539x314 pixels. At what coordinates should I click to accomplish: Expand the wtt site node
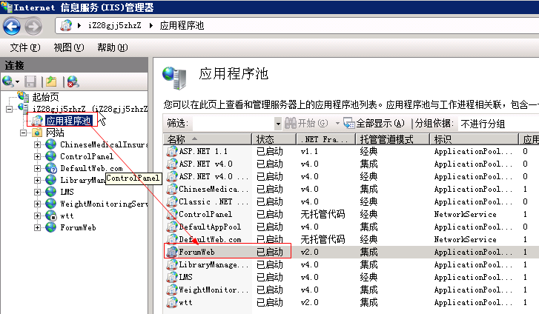coord(37,216)
